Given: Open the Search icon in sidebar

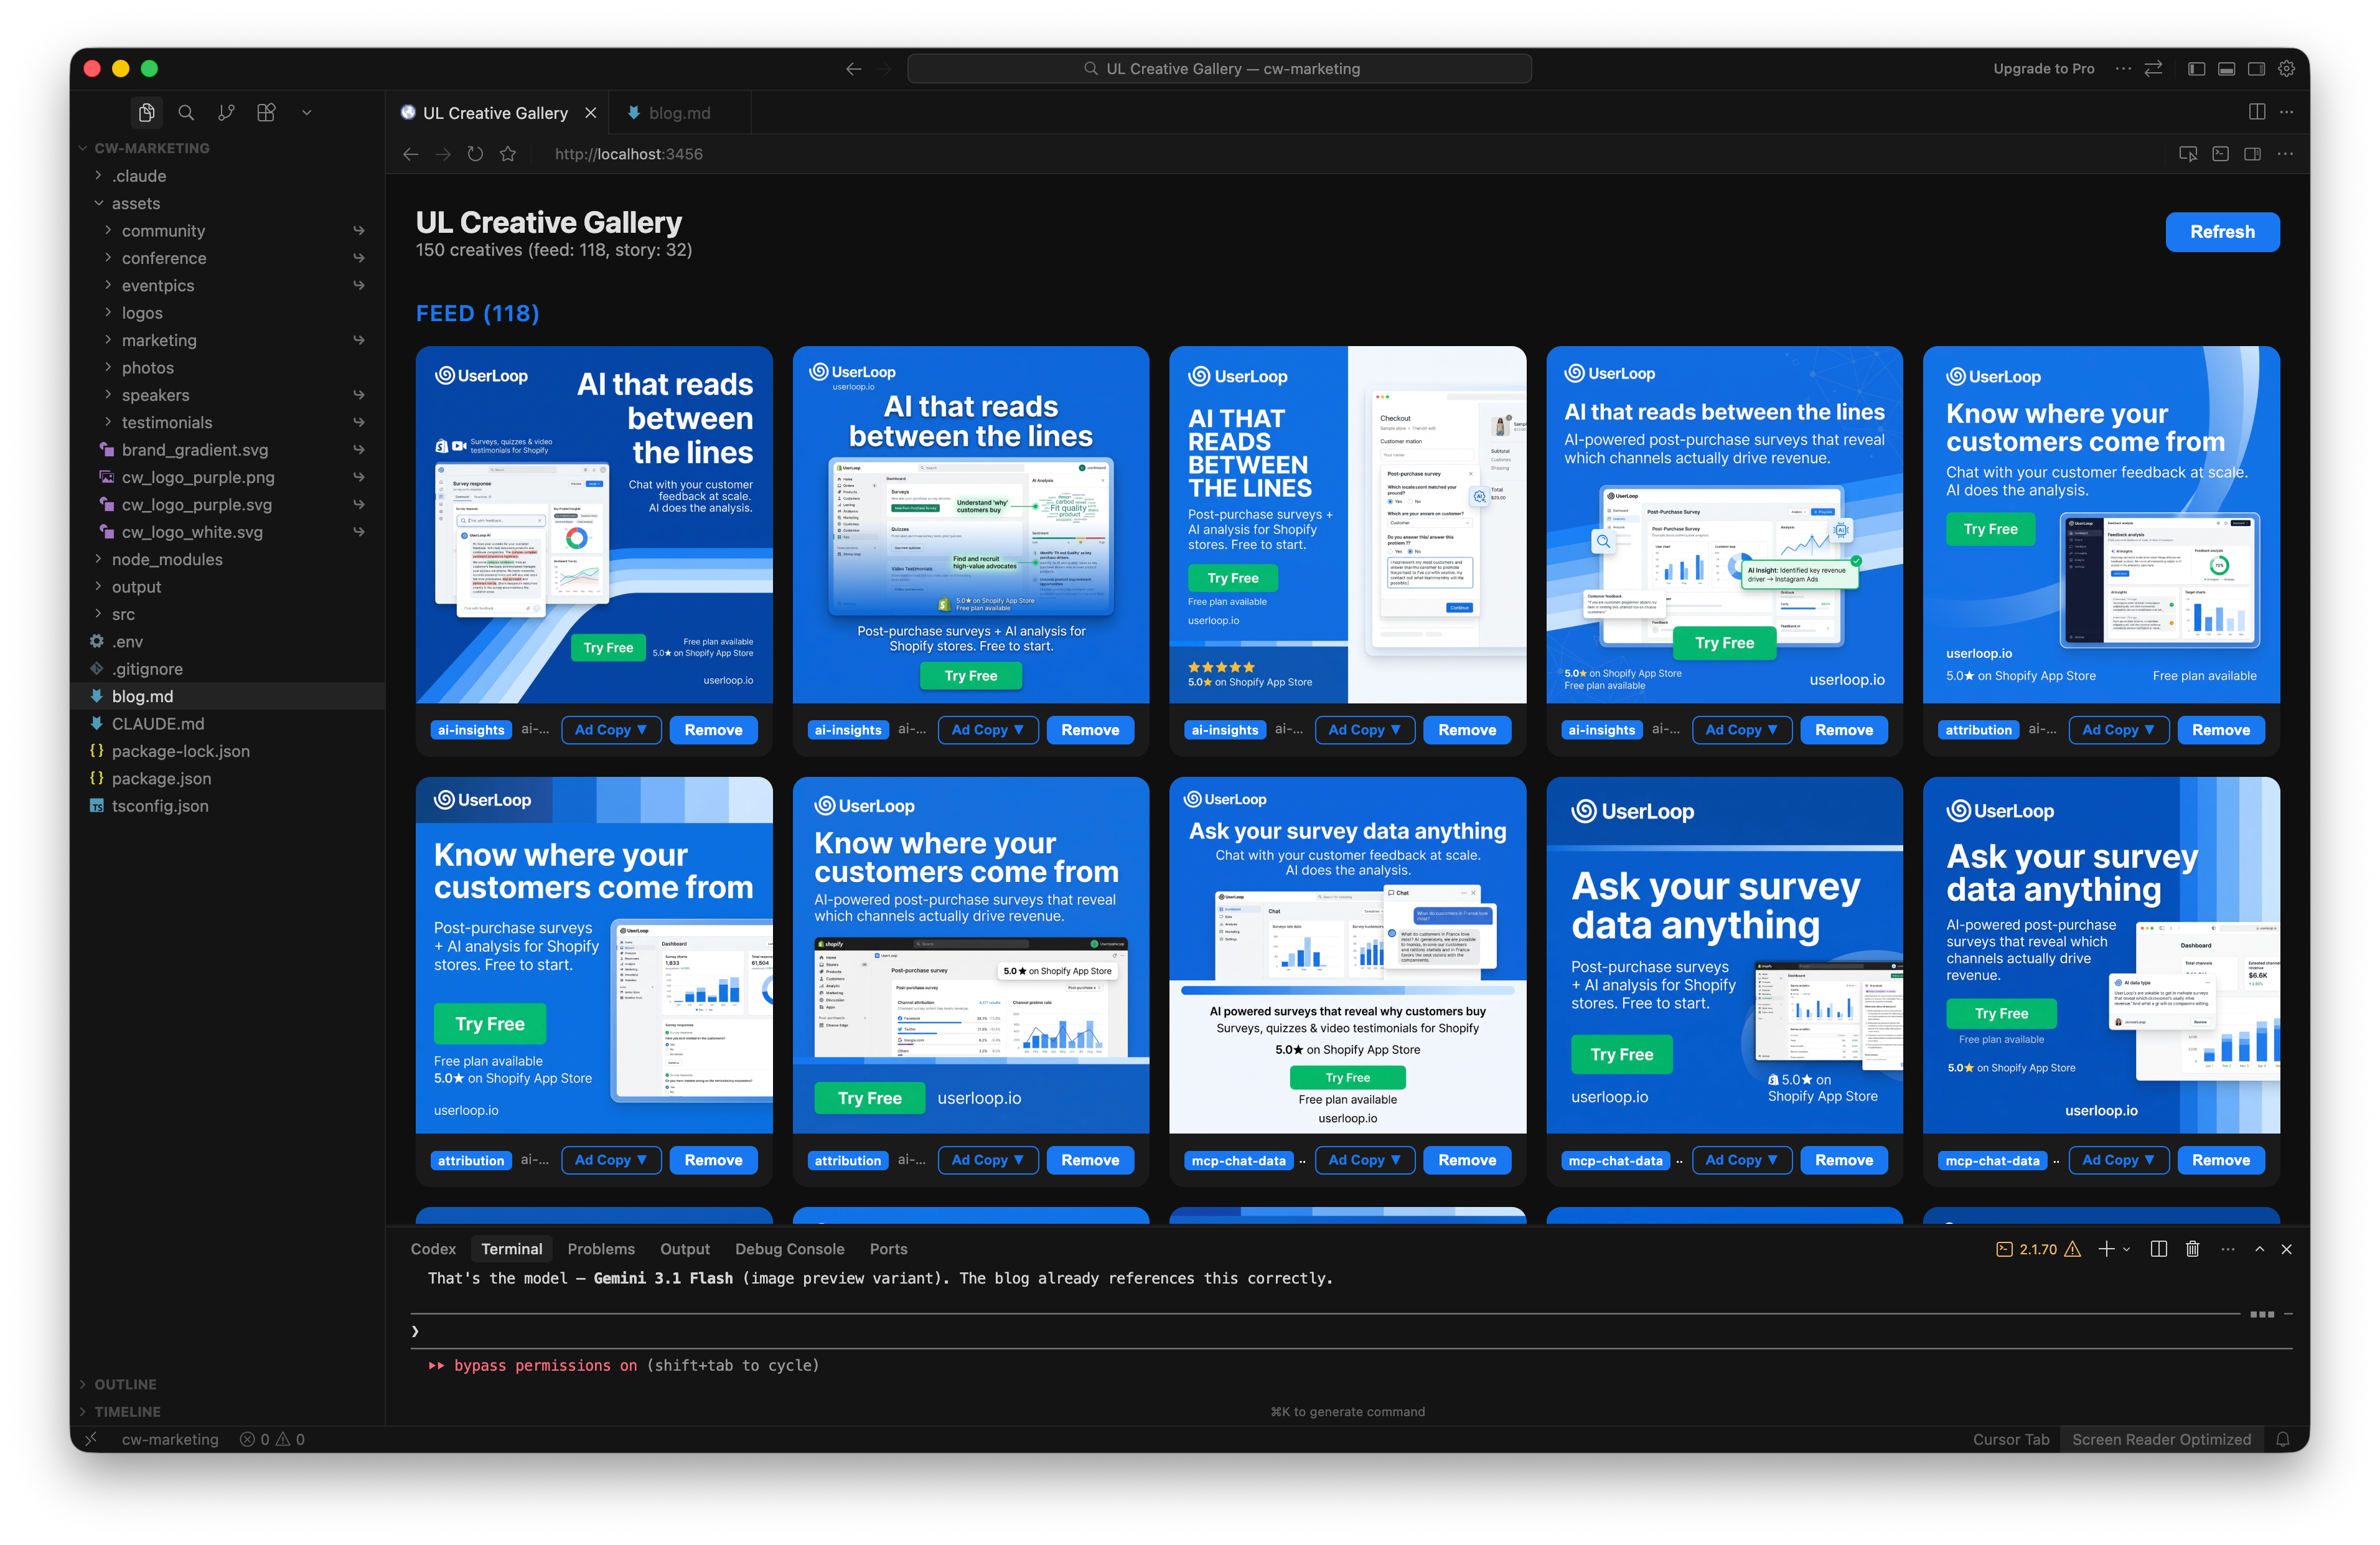Looking at the screenshot, I should pos(186,113).
